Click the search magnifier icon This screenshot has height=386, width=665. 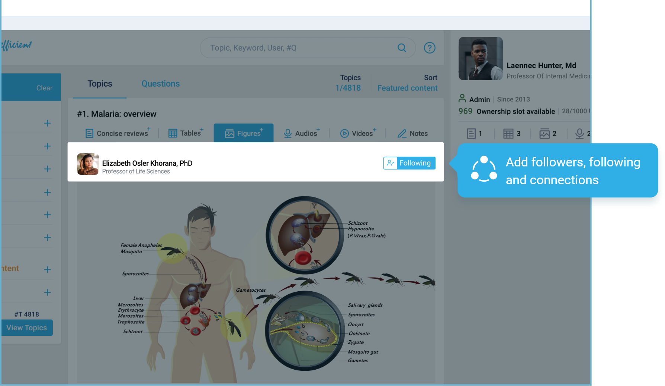(402, 48)
